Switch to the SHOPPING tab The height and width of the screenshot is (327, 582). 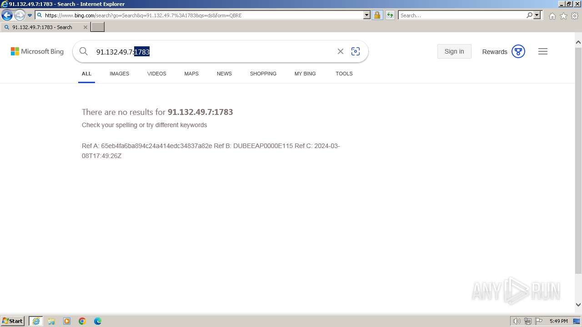(263, 74)
